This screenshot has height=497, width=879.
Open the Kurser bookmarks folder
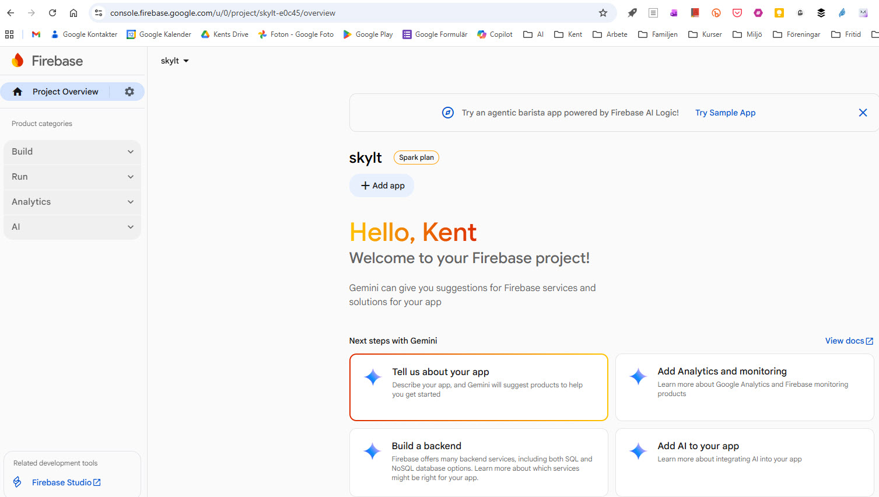click(705, 34)
